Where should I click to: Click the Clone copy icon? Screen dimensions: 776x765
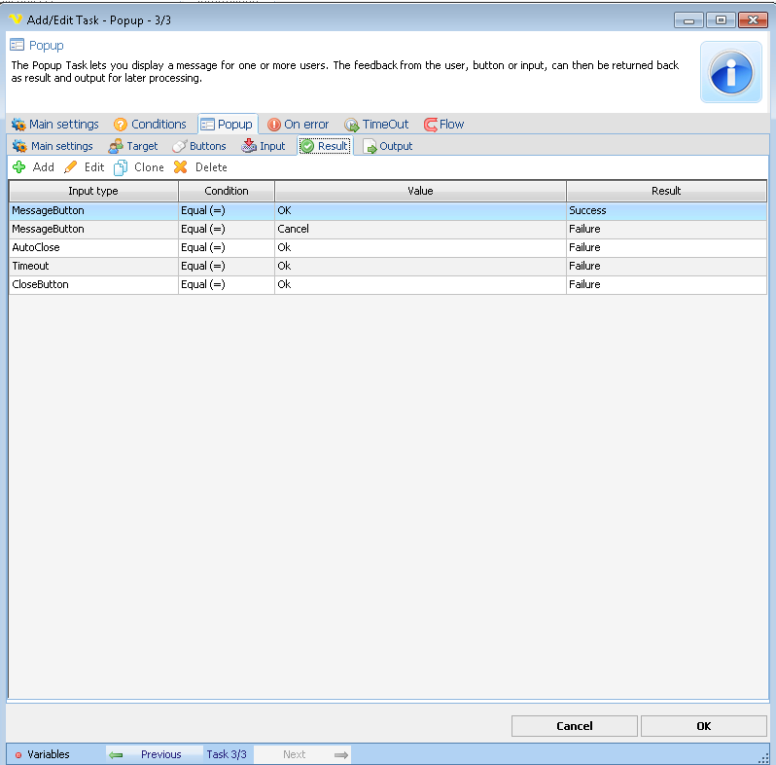(x=122, y=167)
